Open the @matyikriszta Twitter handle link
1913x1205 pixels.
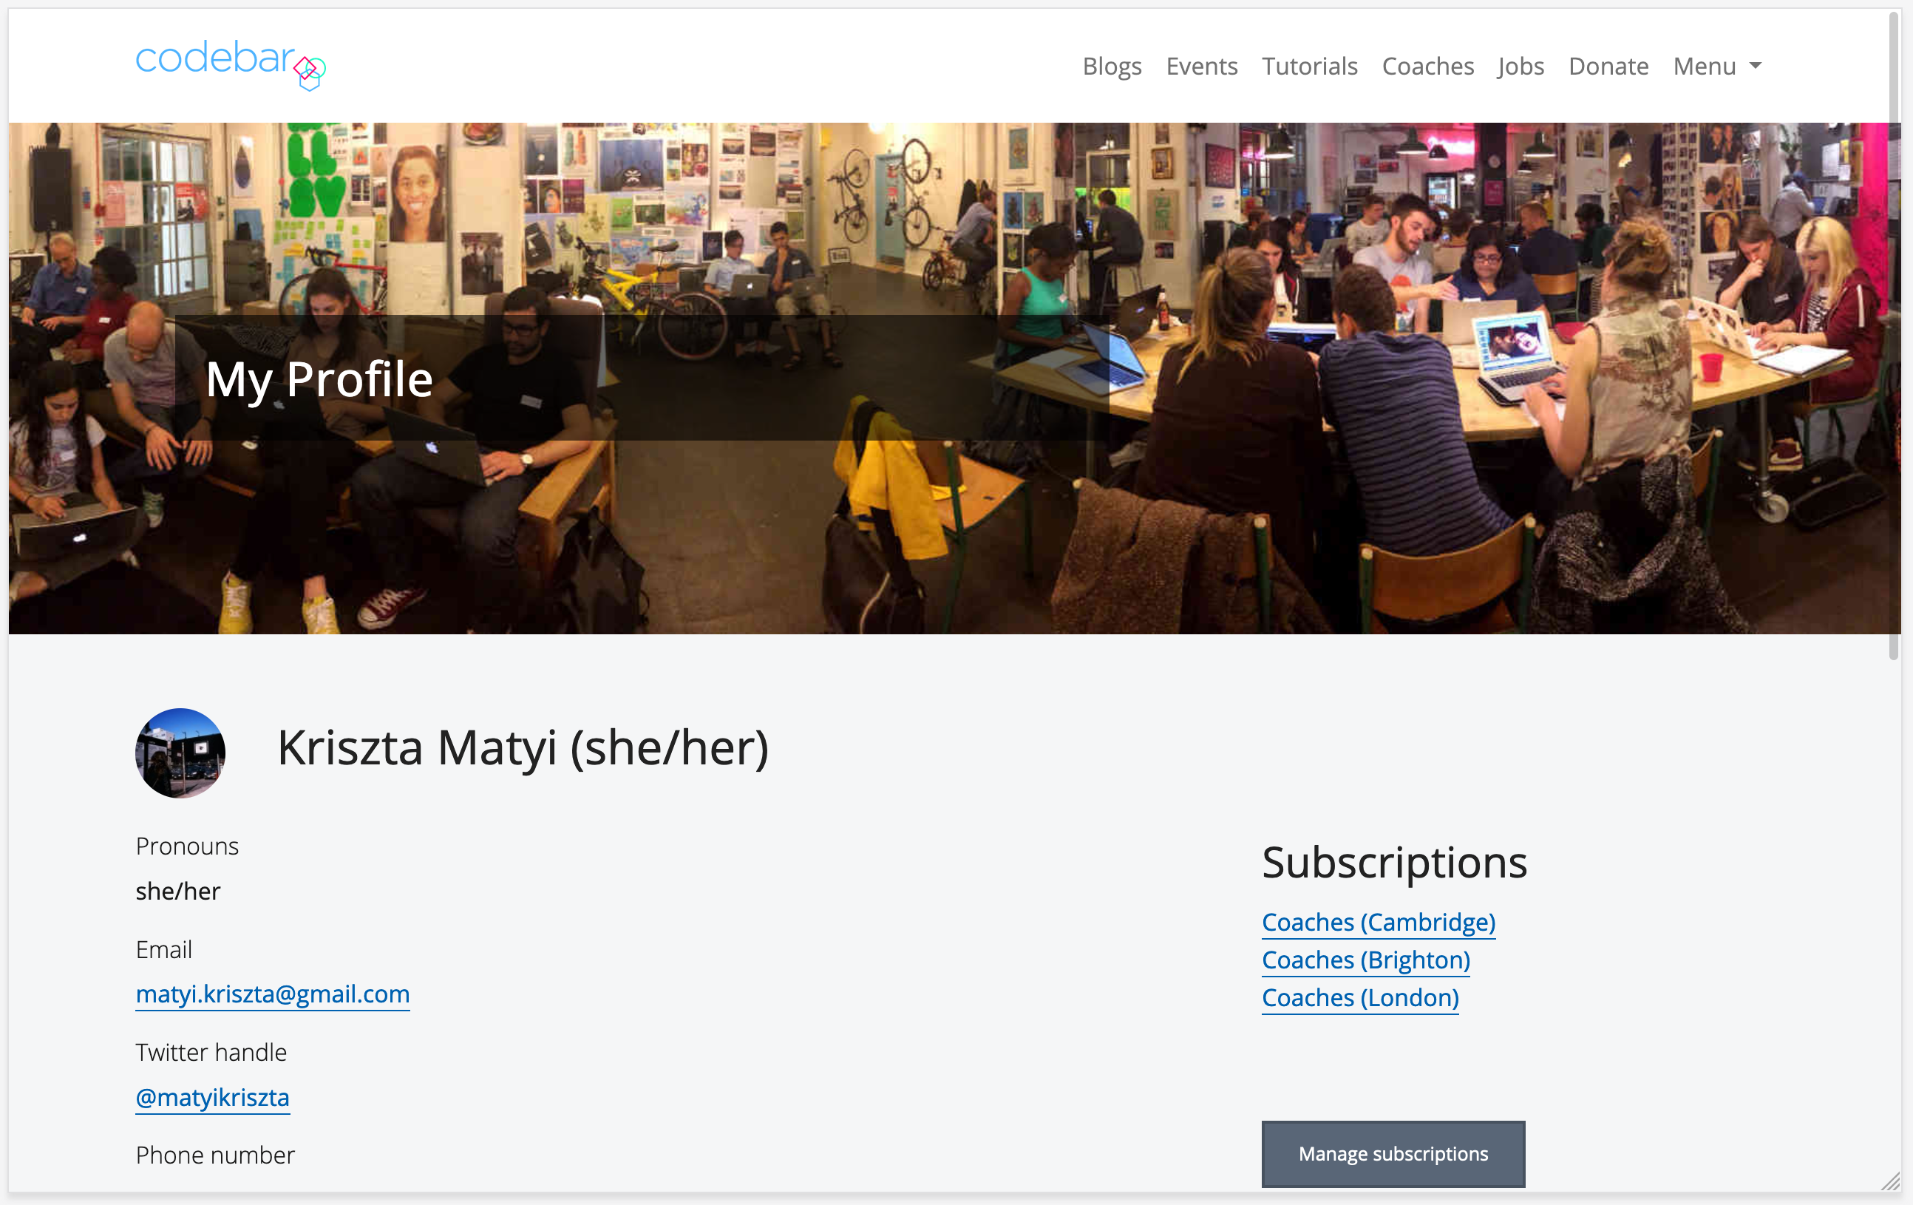(x=212, y=1097)
